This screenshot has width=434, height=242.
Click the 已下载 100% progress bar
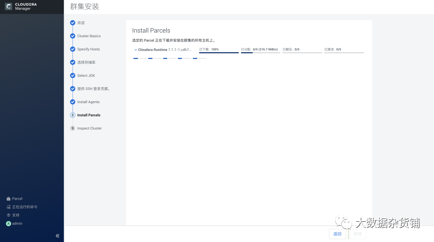(219, 52)
